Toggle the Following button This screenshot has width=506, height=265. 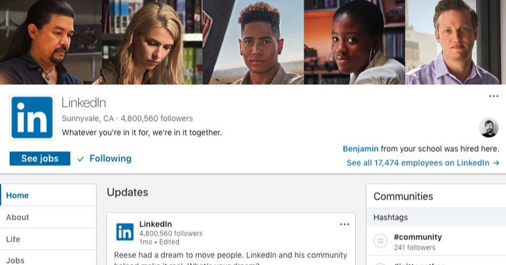[105, 159]
